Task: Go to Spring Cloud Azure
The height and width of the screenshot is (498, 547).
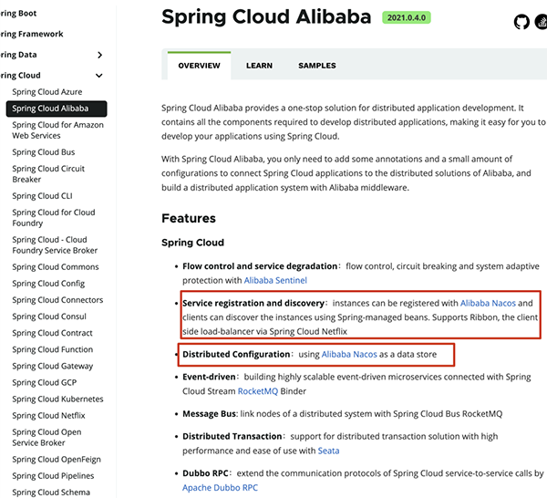Action: point(47,92)
